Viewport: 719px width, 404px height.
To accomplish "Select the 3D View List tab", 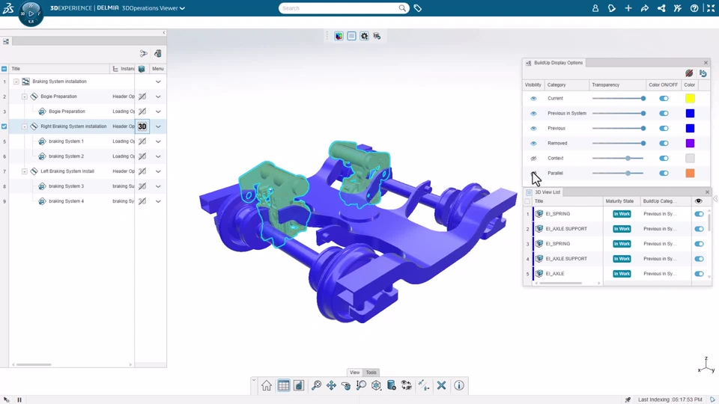I will 544,192.
